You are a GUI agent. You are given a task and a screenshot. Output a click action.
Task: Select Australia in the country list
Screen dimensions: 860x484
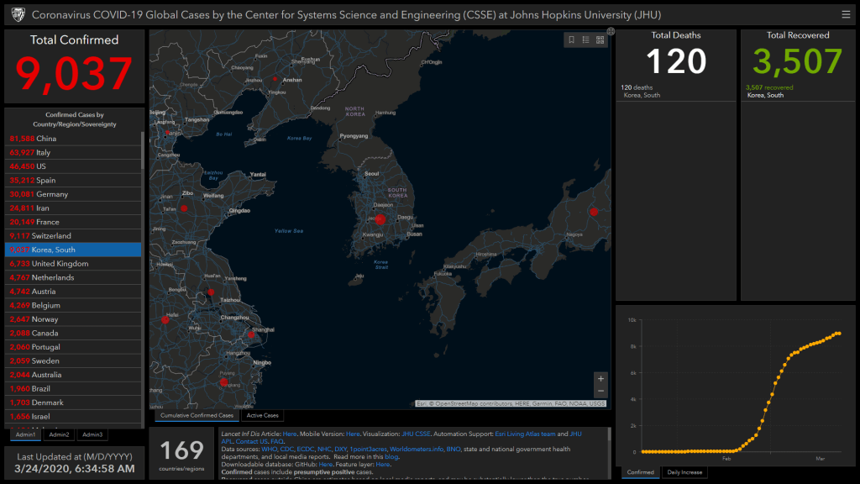[x=73, y=375]
